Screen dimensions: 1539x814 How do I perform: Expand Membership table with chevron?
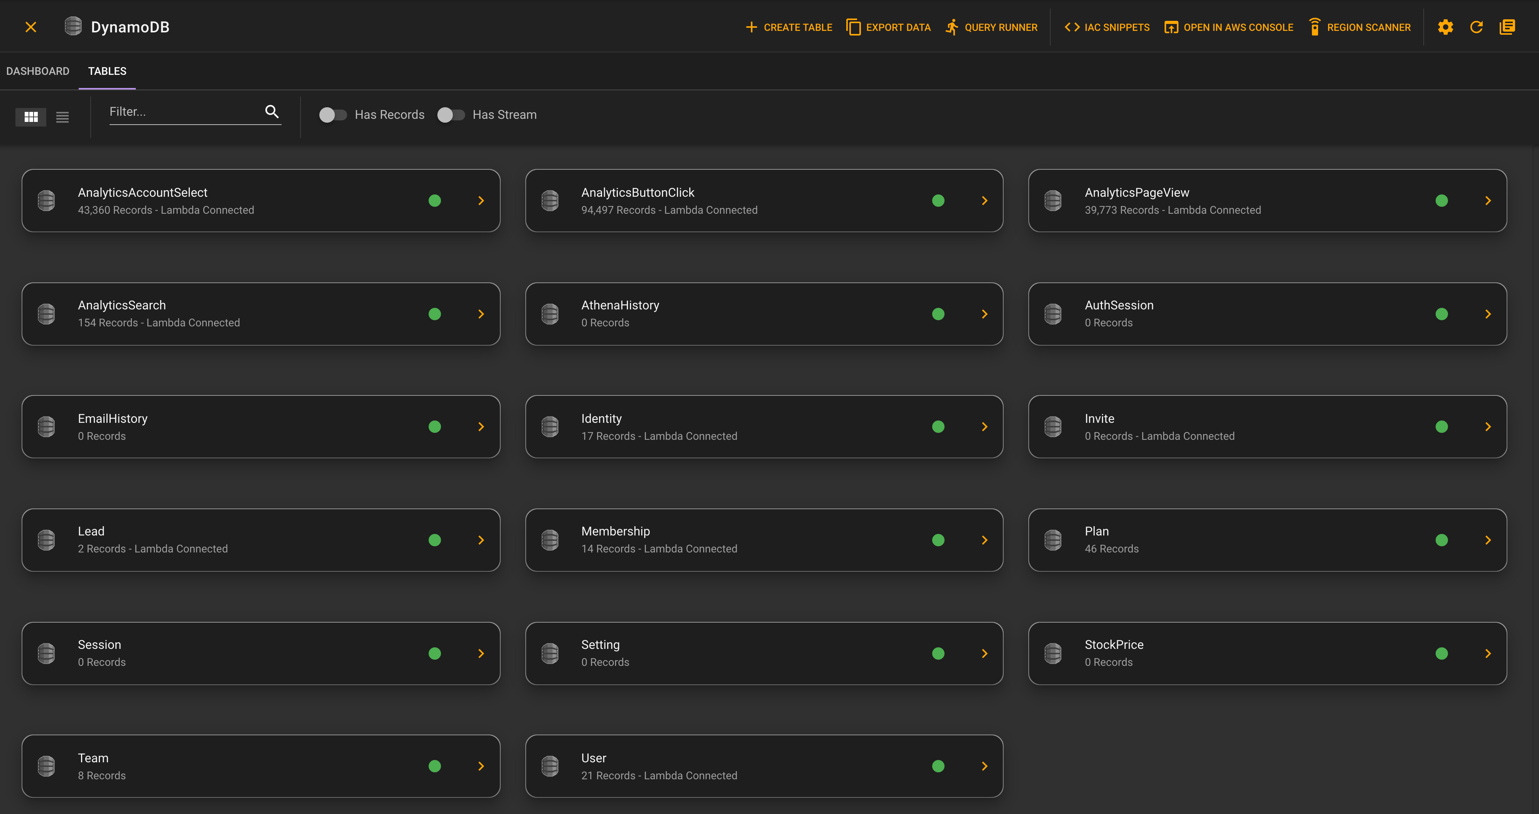[985, 540]
